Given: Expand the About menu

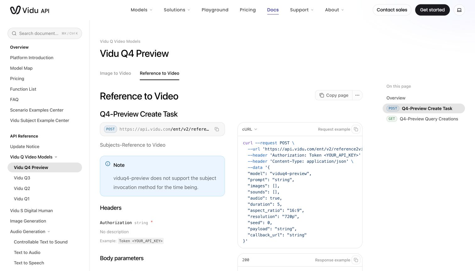Looking at the screenshot, I should click(334, 10).
